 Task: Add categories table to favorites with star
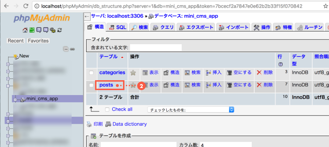coord(133,73)
